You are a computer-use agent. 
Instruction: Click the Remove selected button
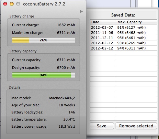click(x=136, y=126)
